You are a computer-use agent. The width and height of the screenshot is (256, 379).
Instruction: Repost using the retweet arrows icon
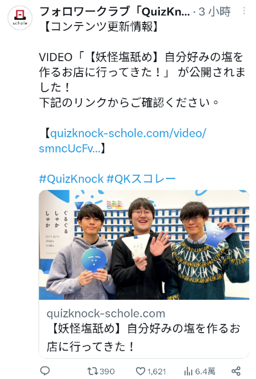pos(92,371)
